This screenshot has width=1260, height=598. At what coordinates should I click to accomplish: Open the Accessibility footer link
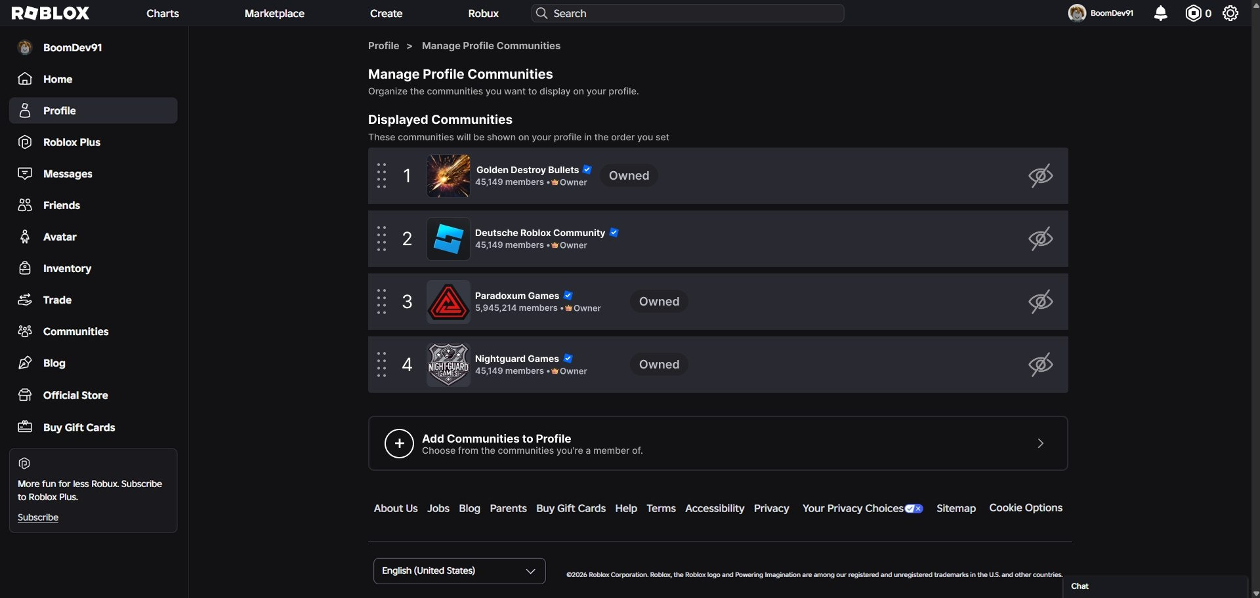(715, 508)
